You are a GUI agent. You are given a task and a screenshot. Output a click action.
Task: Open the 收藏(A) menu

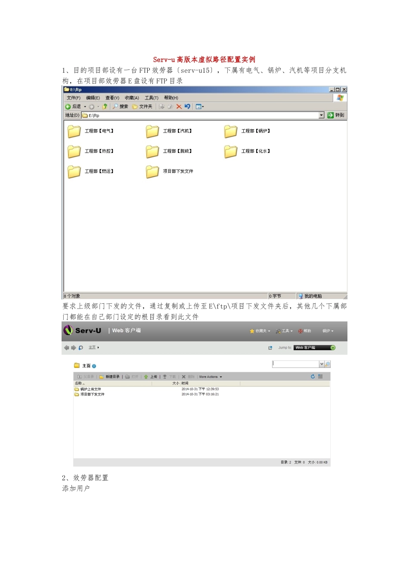click(132, 98)
